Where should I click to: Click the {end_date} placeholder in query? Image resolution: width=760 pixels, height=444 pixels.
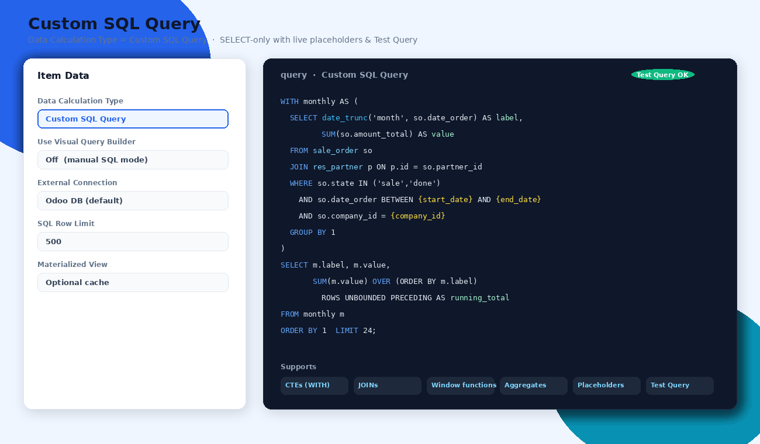519,200
